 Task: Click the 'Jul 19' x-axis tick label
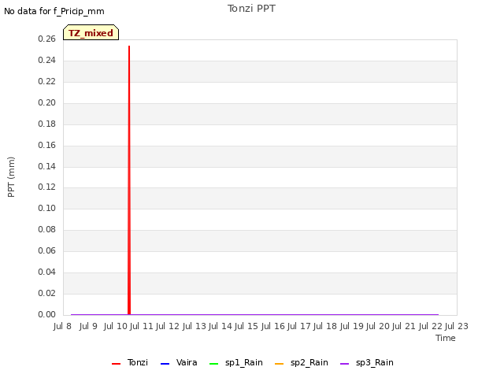tap(352, 326)
